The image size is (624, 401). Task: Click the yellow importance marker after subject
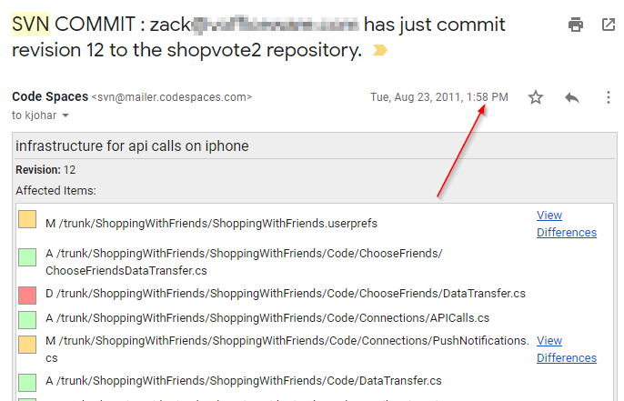tap(380, 51)
